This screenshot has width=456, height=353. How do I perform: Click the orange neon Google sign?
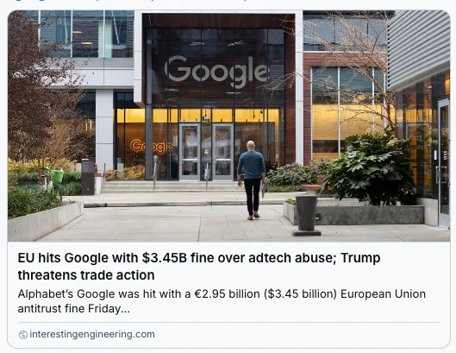[152, 146]
